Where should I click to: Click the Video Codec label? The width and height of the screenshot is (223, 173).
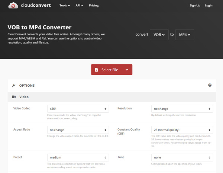tap(22, 108)
